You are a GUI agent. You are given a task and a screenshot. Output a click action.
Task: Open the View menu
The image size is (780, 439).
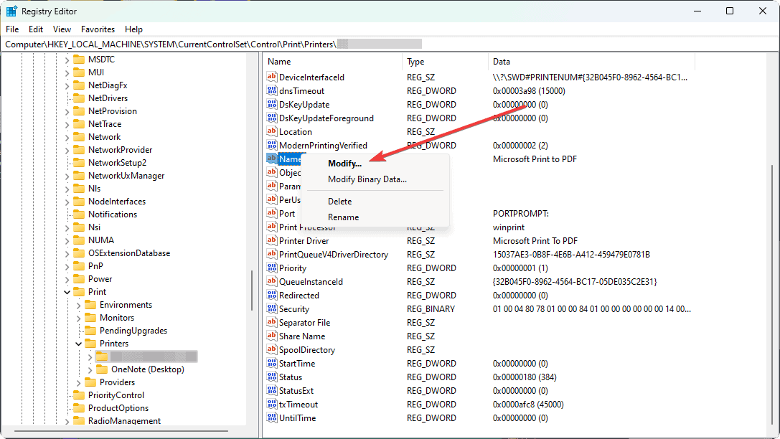pyautogui.click(x=61, y=29)
